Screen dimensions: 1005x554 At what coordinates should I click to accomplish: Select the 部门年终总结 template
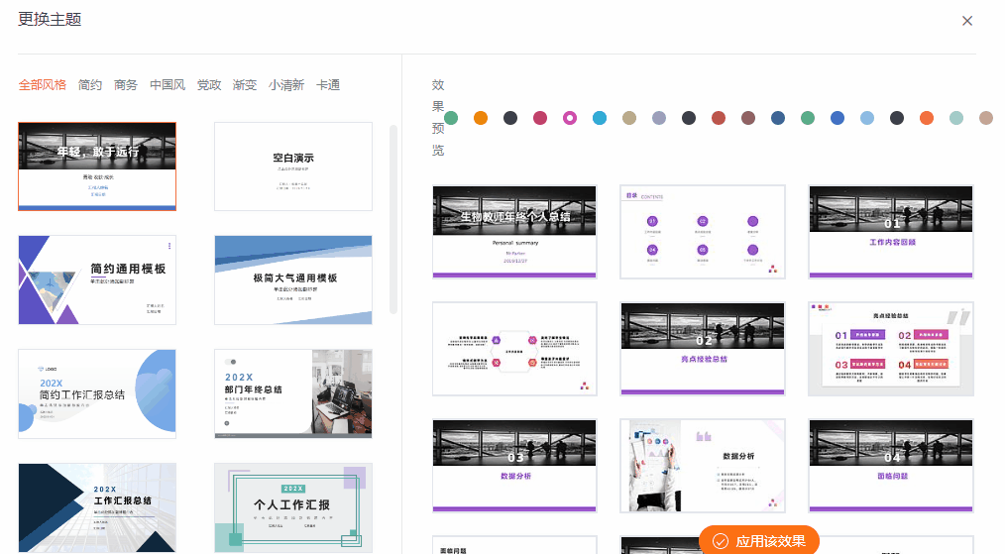pos(293,393)
